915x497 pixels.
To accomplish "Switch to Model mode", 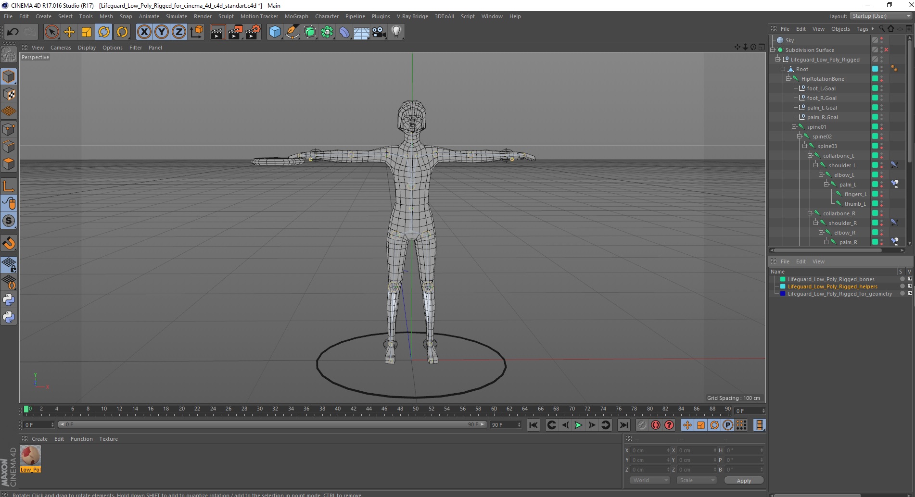I will point(9,76).
